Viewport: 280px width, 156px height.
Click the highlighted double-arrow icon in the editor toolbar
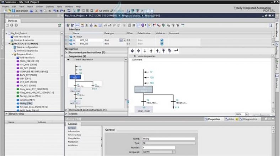(x=77, y=25)
